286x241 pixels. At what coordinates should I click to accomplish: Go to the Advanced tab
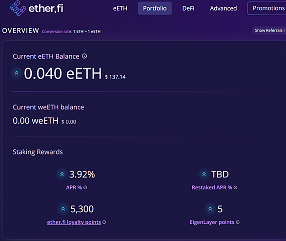click(223, 8)
